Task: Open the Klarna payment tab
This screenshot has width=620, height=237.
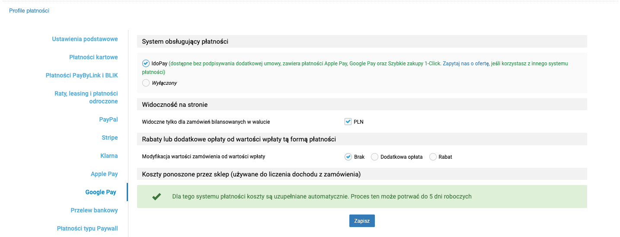Action: (x=109, y=156)
